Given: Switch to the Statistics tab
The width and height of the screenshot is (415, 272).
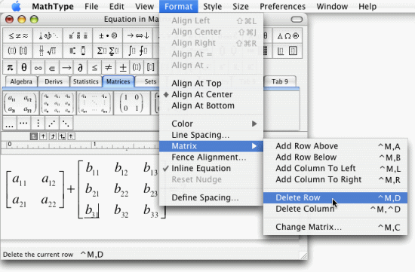Looking at the screenshot, I should click(x=86, y=81).
